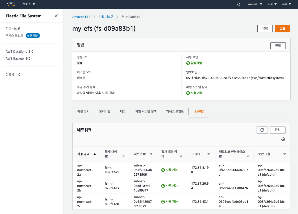This screenshot has height=214, width=298.
Task: Click breadcrumb chevron after Amazon EFS
Action: coord(95,17)
